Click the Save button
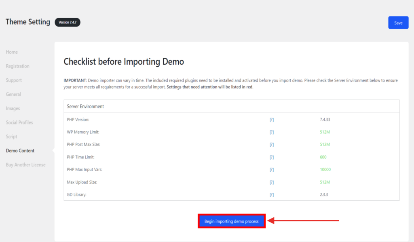 click(398, 23)
